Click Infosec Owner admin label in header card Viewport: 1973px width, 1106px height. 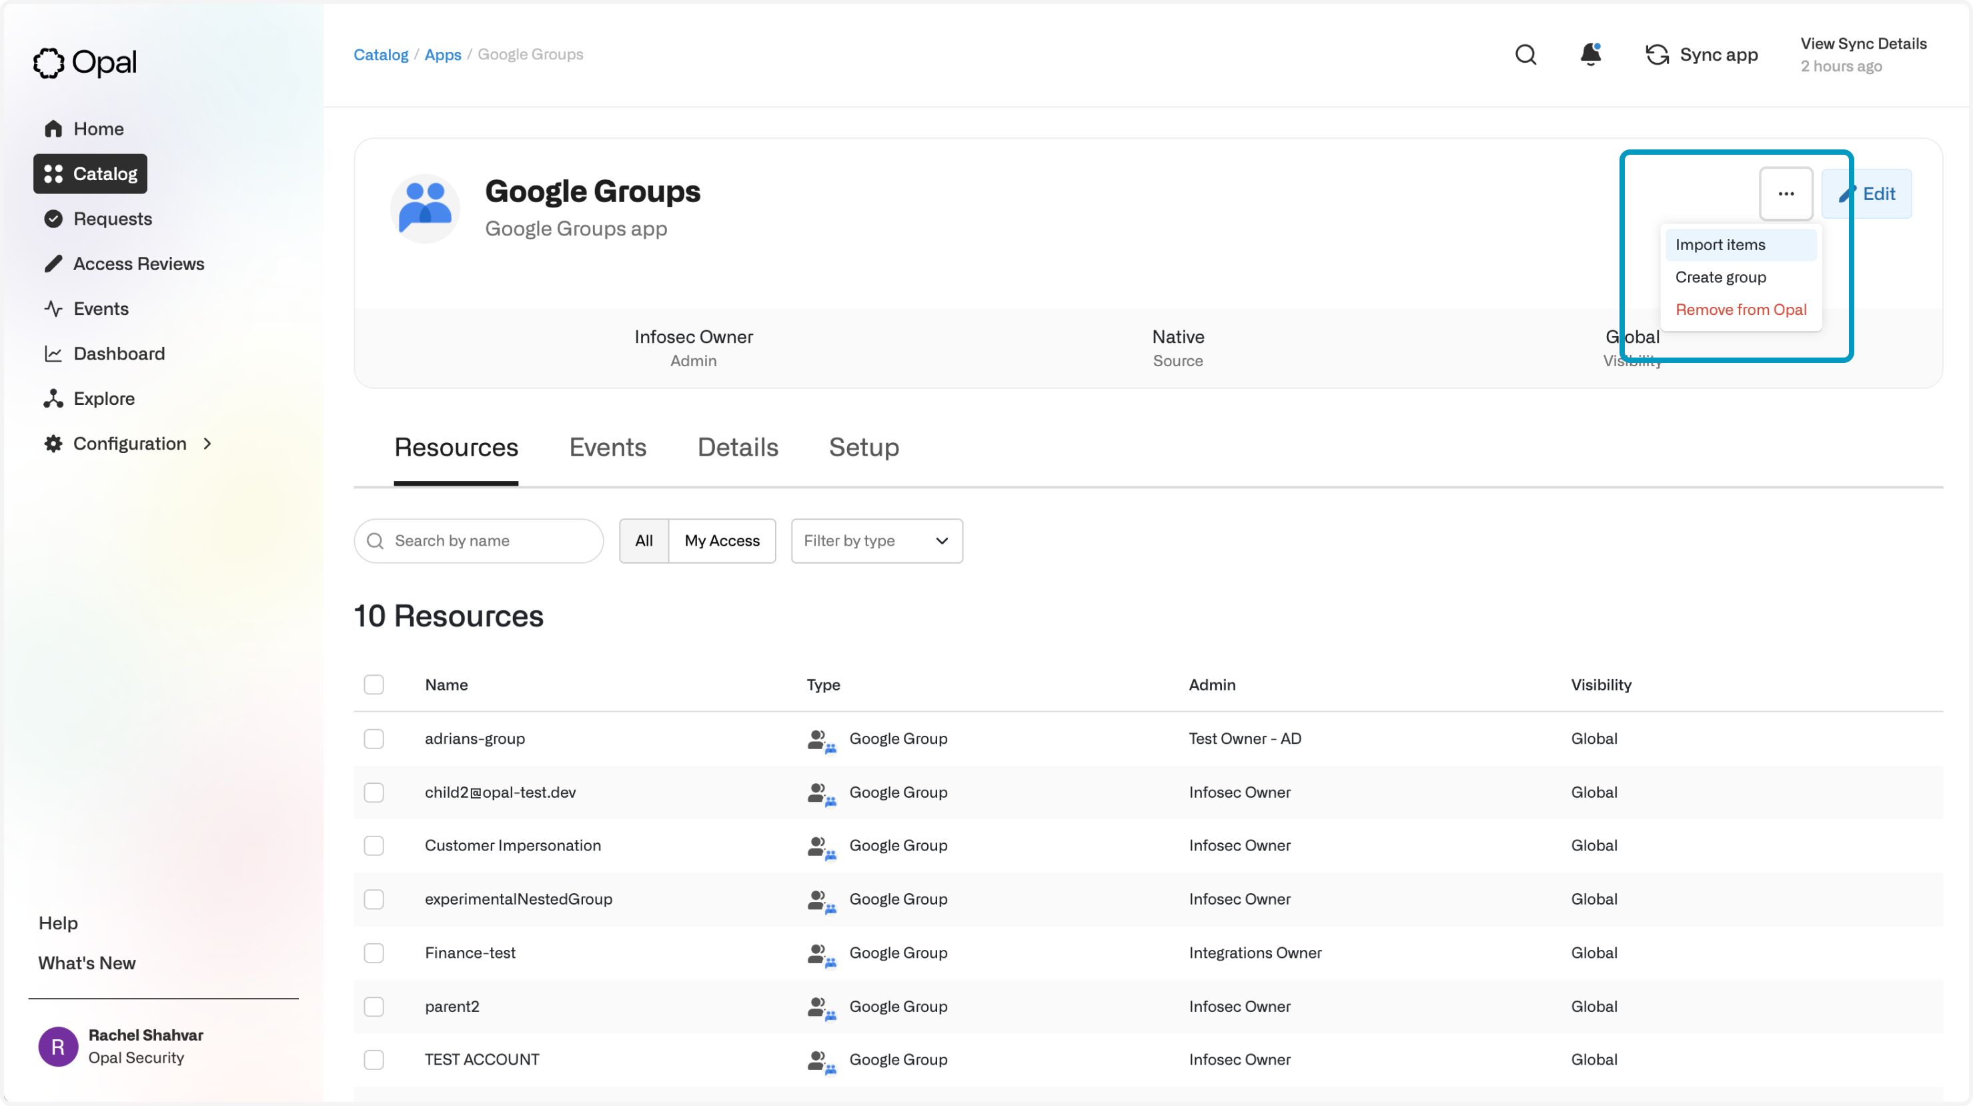point(693,337)
